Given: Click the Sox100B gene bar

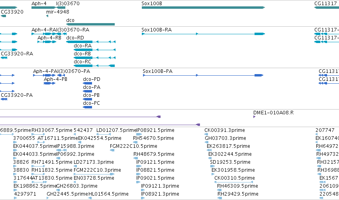Looking at the screenshot, I should pyautogui.click(x=203, y=8).
